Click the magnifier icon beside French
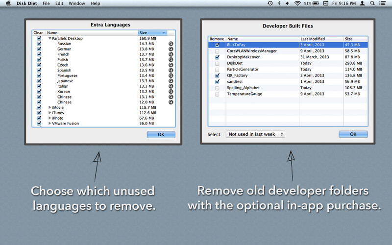 click(171, 54)
